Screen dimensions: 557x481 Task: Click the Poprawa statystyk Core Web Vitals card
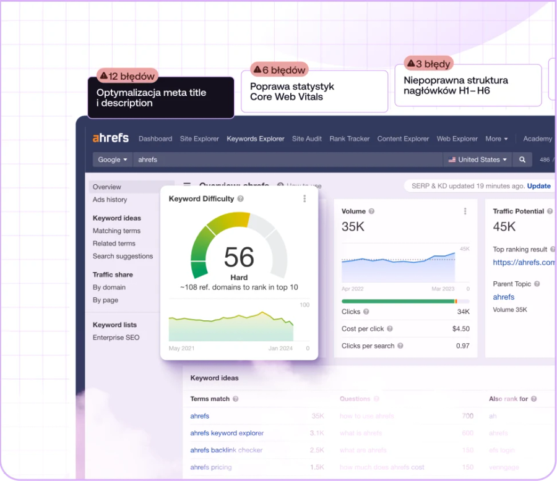coord(314,92)
